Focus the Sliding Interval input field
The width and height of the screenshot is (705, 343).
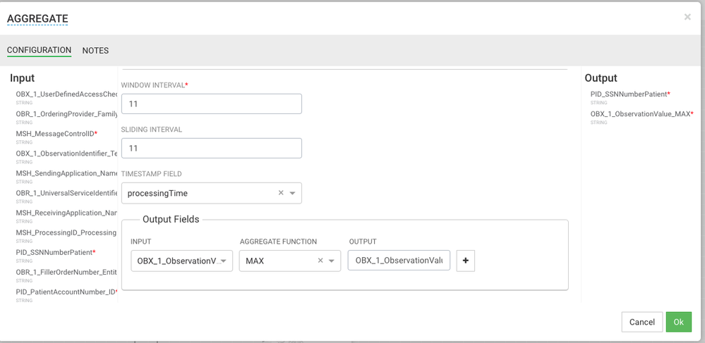[x=211, y=148]
